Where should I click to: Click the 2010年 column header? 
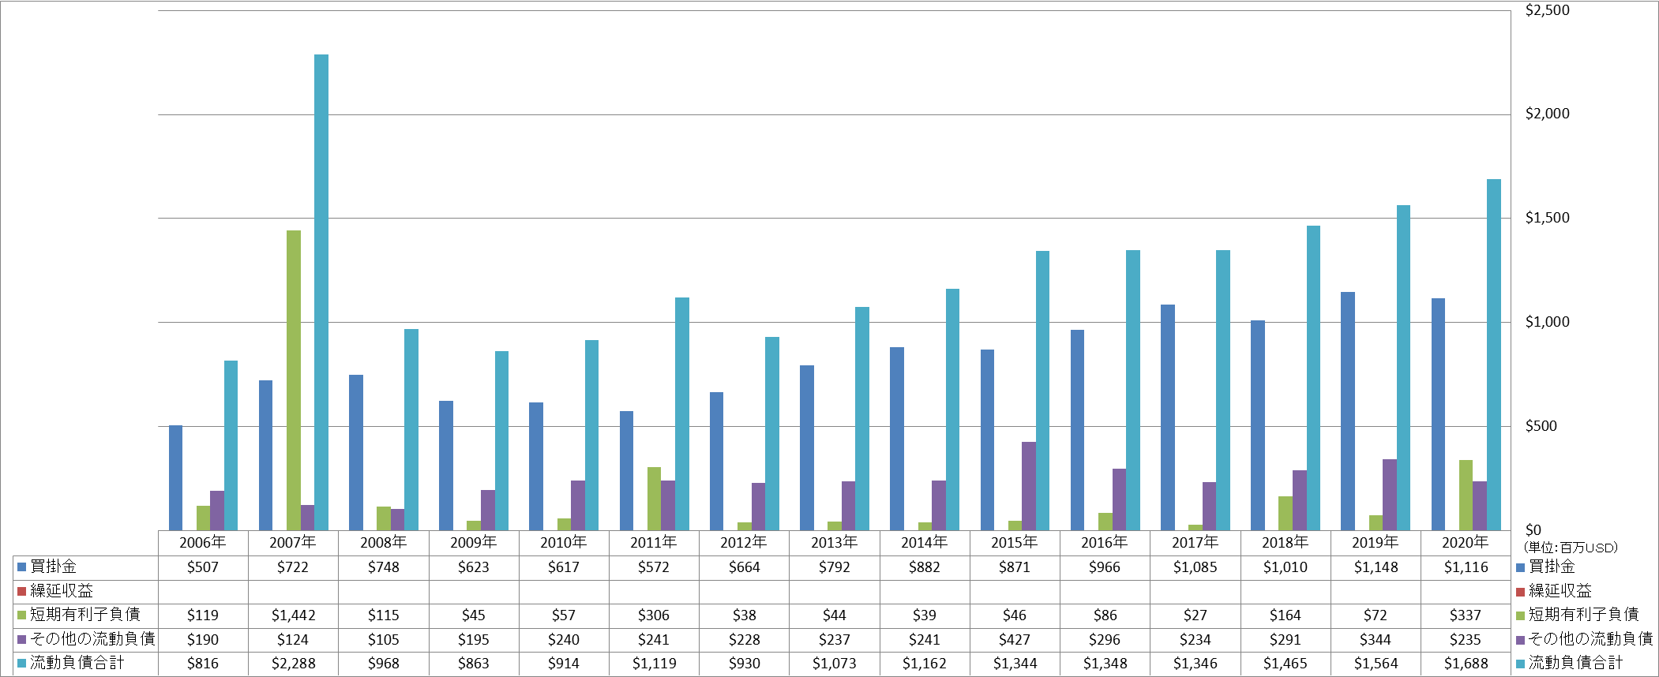coord(564,543)
